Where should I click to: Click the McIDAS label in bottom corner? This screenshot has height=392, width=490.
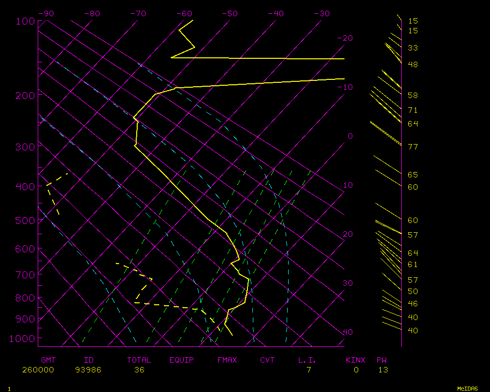tap(467, 389)
